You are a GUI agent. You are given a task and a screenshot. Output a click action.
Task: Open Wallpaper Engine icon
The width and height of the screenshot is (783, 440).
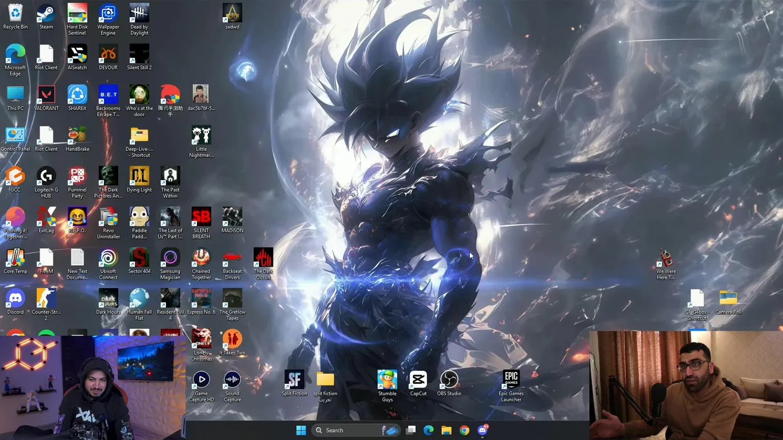pos(108,20)
